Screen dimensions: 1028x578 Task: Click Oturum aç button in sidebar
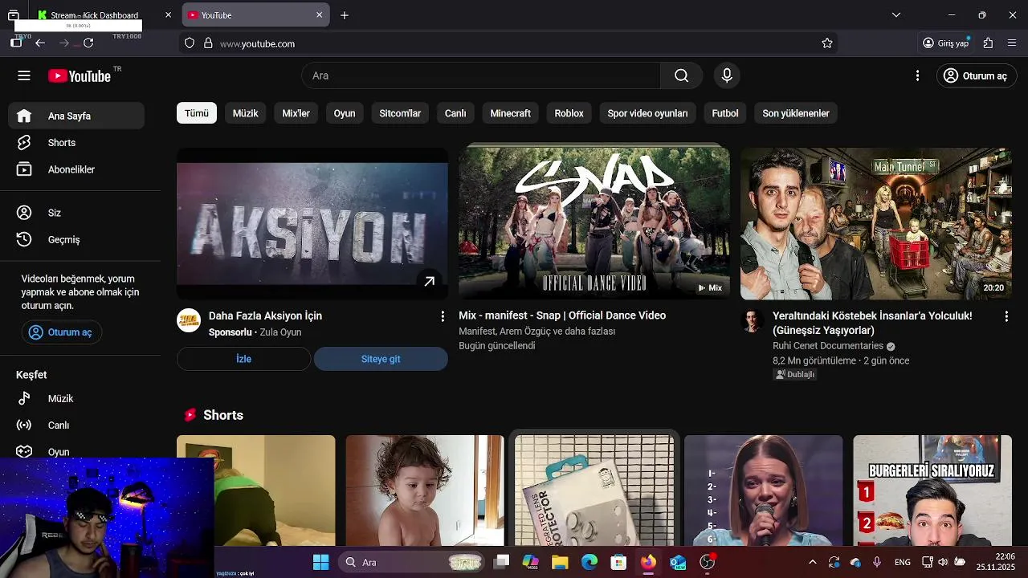(62, 332)
